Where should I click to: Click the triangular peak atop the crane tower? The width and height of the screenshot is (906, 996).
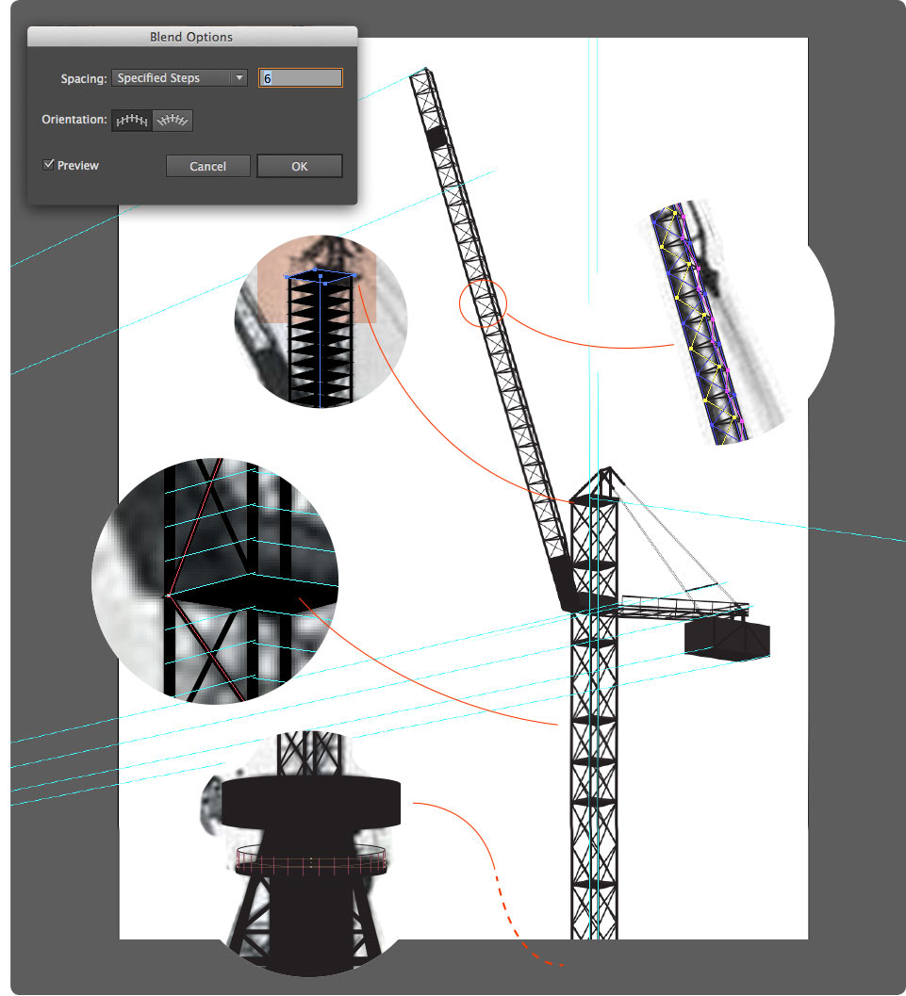(606, 480)
